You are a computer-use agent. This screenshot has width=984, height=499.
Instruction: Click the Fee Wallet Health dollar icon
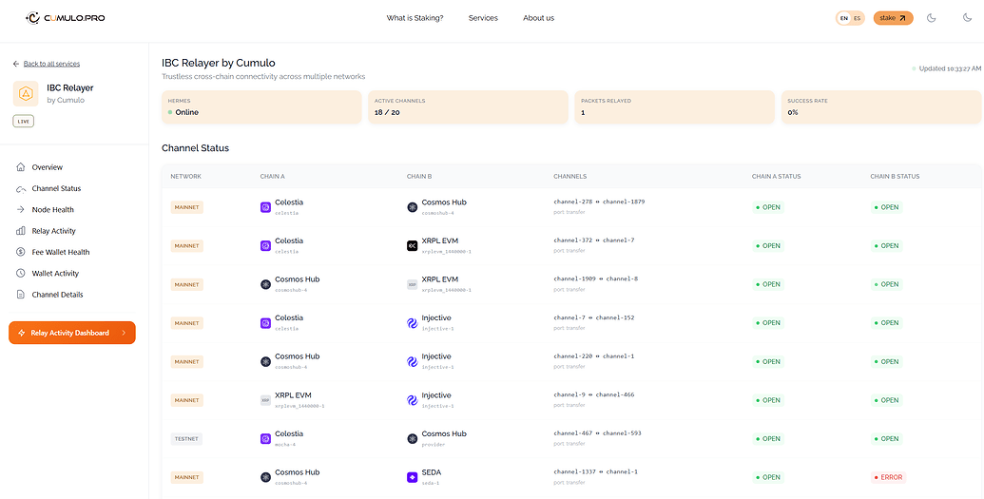(21, 252)
